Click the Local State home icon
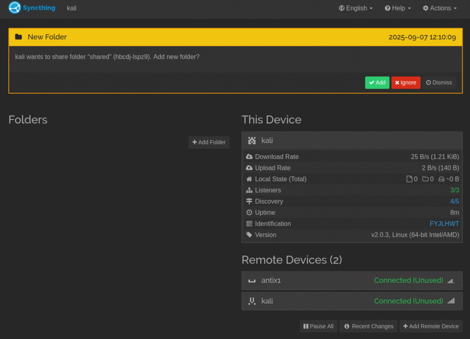The width and height of the screenshot is (470, 339). pyautogui.click(x=249, y=179)
